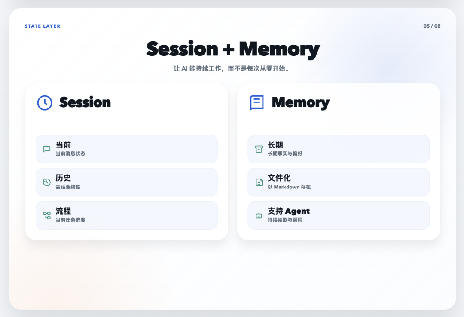Select the 历史 item title
The width and height of the screenshot is (464, 317).
63,178
